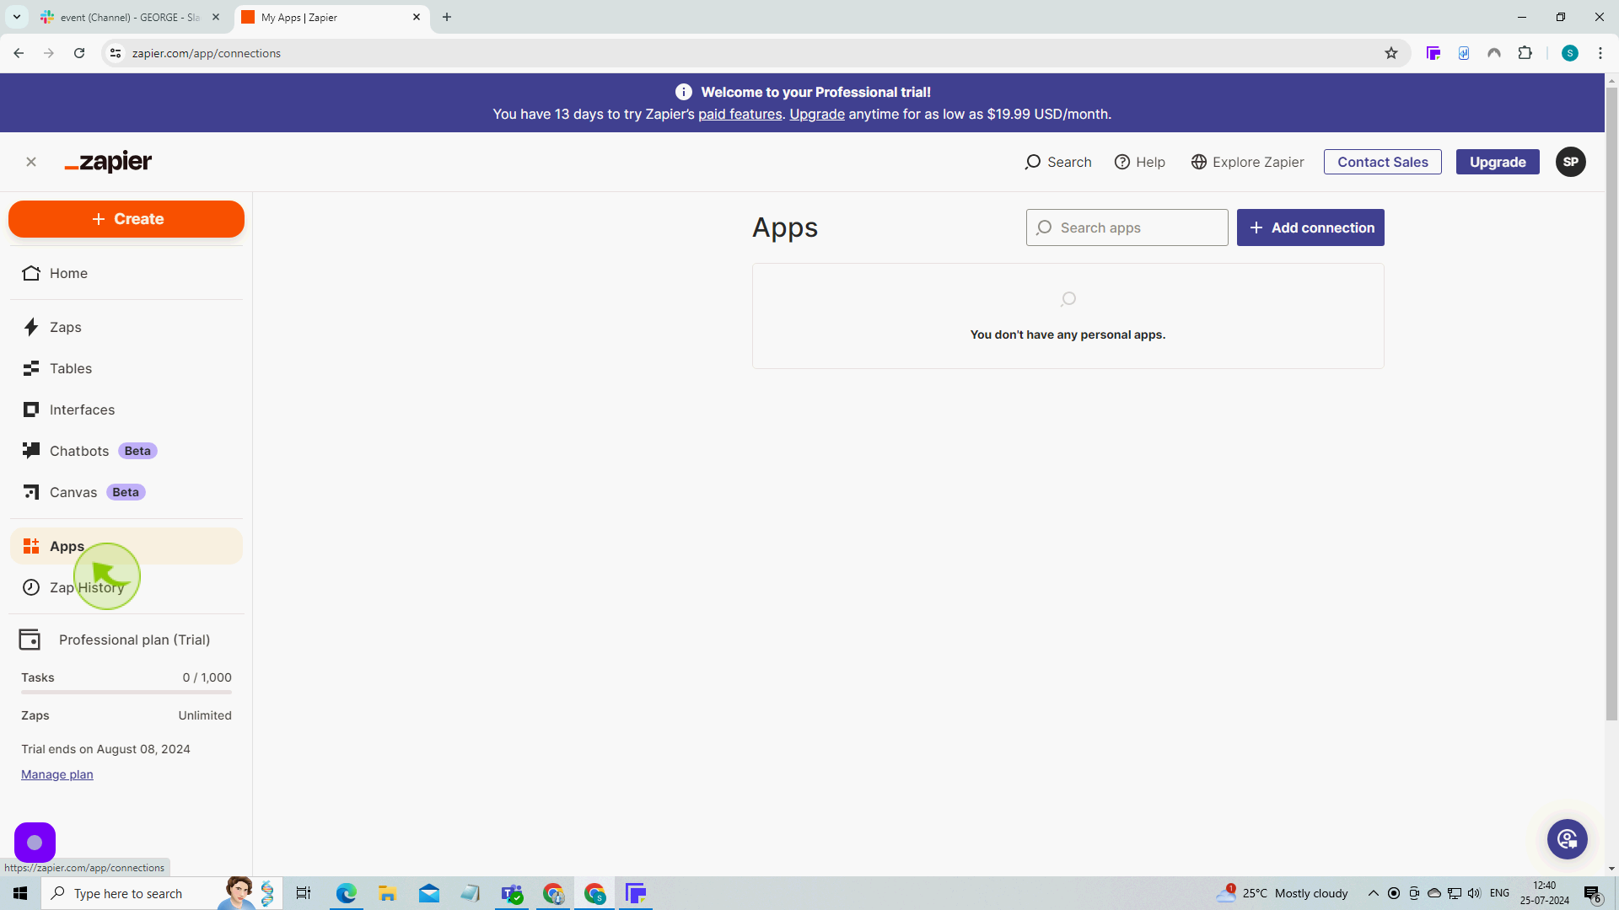Open Chrome profile S avatar

tap(1569, 53)
